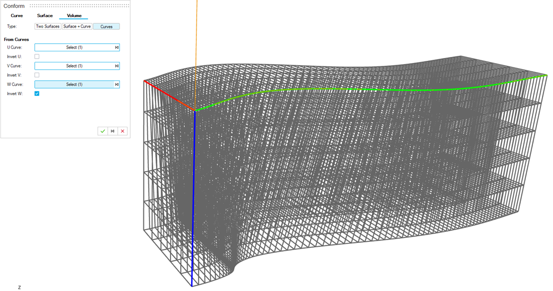The image size is (553, 291).
Task: Click the green curve in the viewport
Action: [x=370, y=90]
